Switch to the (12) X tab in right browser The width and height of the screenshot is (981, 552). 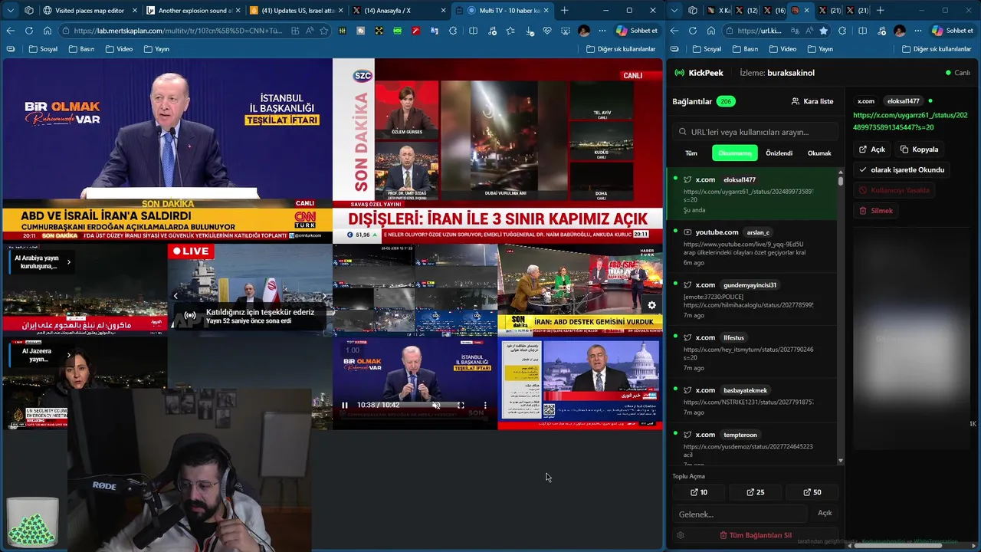[x=746, y=10]
